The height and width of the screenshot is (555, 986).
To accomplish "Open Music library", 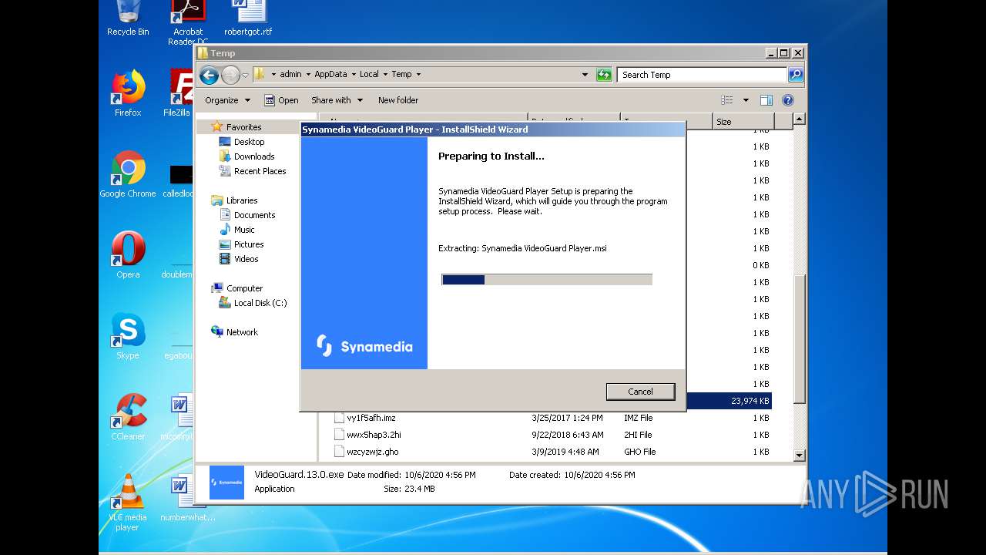I will click(x=244, y=230).
